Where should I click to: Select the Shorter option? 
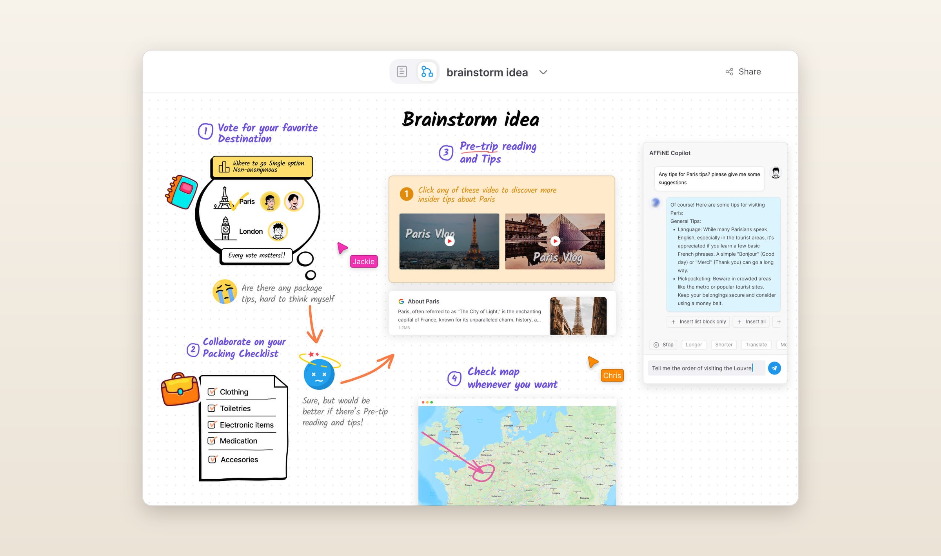coord(723,345)
